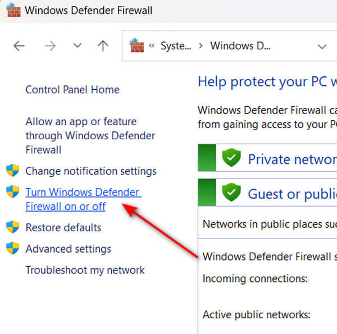Click green shield on Private networks section
The width and height of the screenshot is (337, 334).
[x=231, y=157]
